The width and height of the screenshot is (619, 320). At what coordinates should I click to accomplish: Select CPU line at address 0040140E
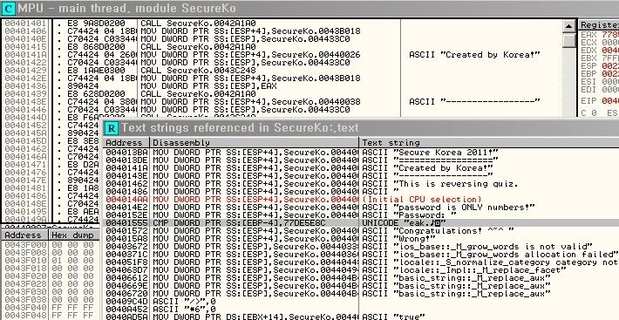pyautogui.click(x=282, y=39)
